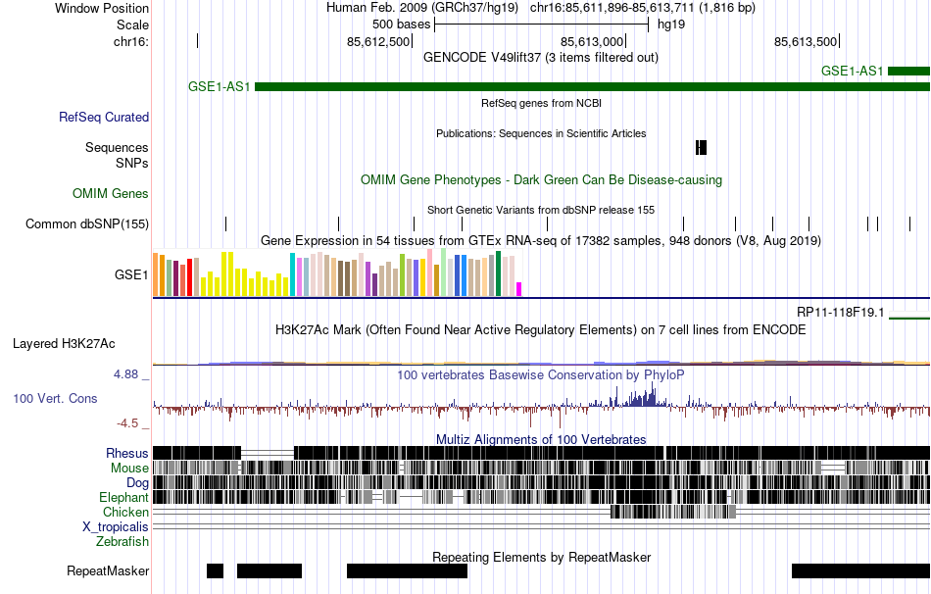The image size is (931, 594).
Task: Open the Sequences track label
Action: [x=117, y=147]
